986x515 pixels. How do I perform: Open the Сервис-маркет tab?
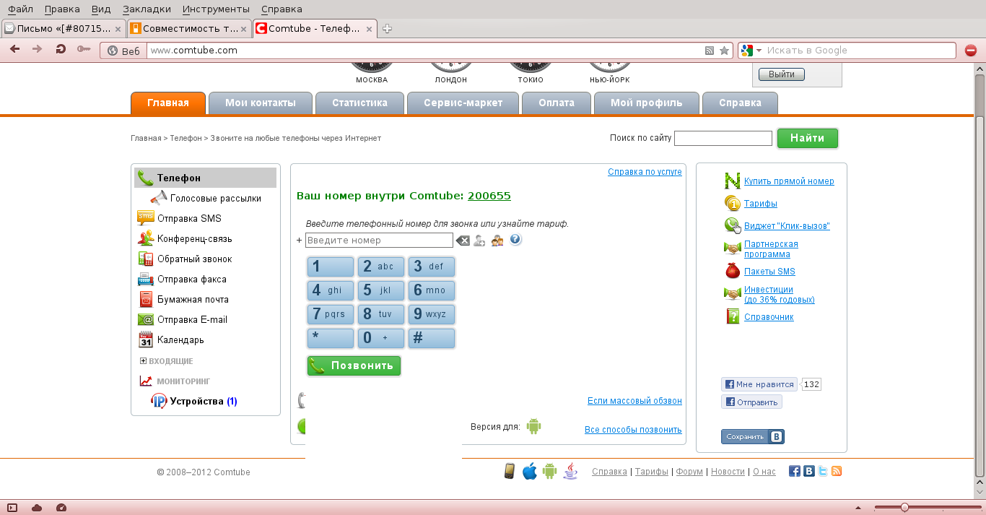(463, 103)
